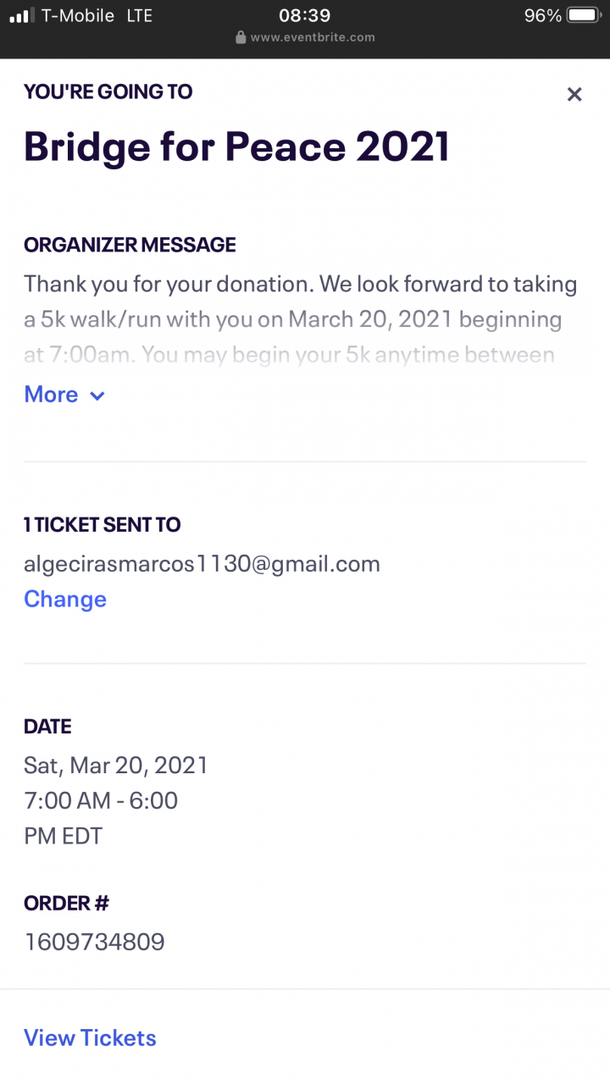The image size is (610, 1084).
Task: Expand the organizer message using the chevron arrow
Action: tap(97, 395)
